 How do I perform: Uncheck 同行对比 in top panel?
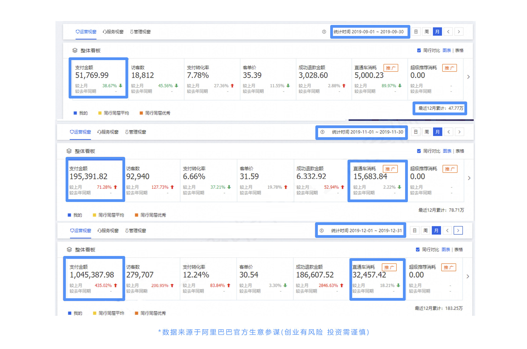pyautogui.click(x=419, y=50)
